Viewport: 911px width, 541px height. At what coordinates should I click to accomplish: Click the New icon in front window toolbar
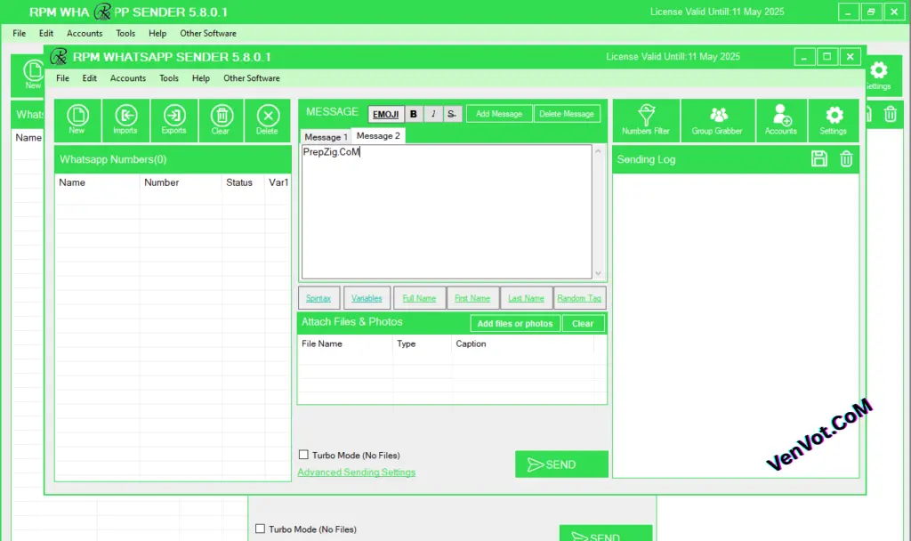(77, 120)
